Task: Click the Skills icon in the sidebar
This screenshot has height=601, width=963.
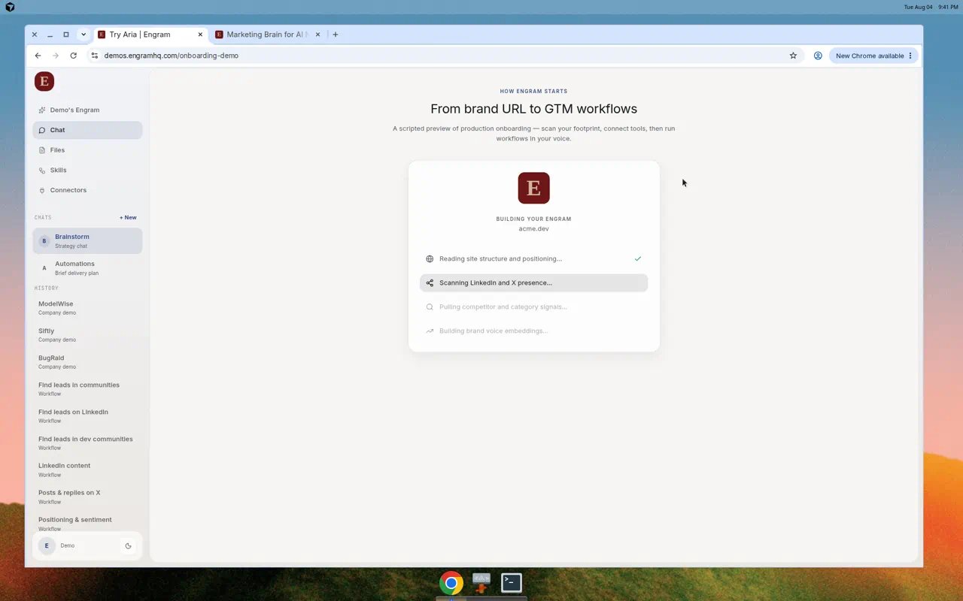Action: (42, 171)
